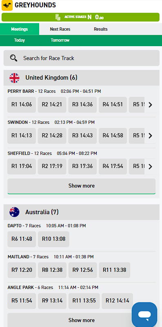Show more Swindon races using chevron
This screenshot has height=327, width=162.
(x=150, y=136)
